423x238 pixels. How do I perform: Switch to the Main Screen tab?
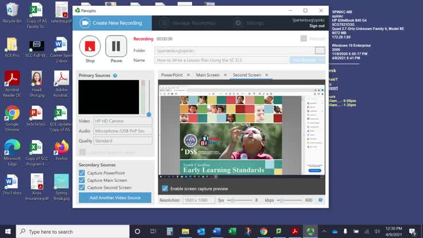click(x=207, y=75)
